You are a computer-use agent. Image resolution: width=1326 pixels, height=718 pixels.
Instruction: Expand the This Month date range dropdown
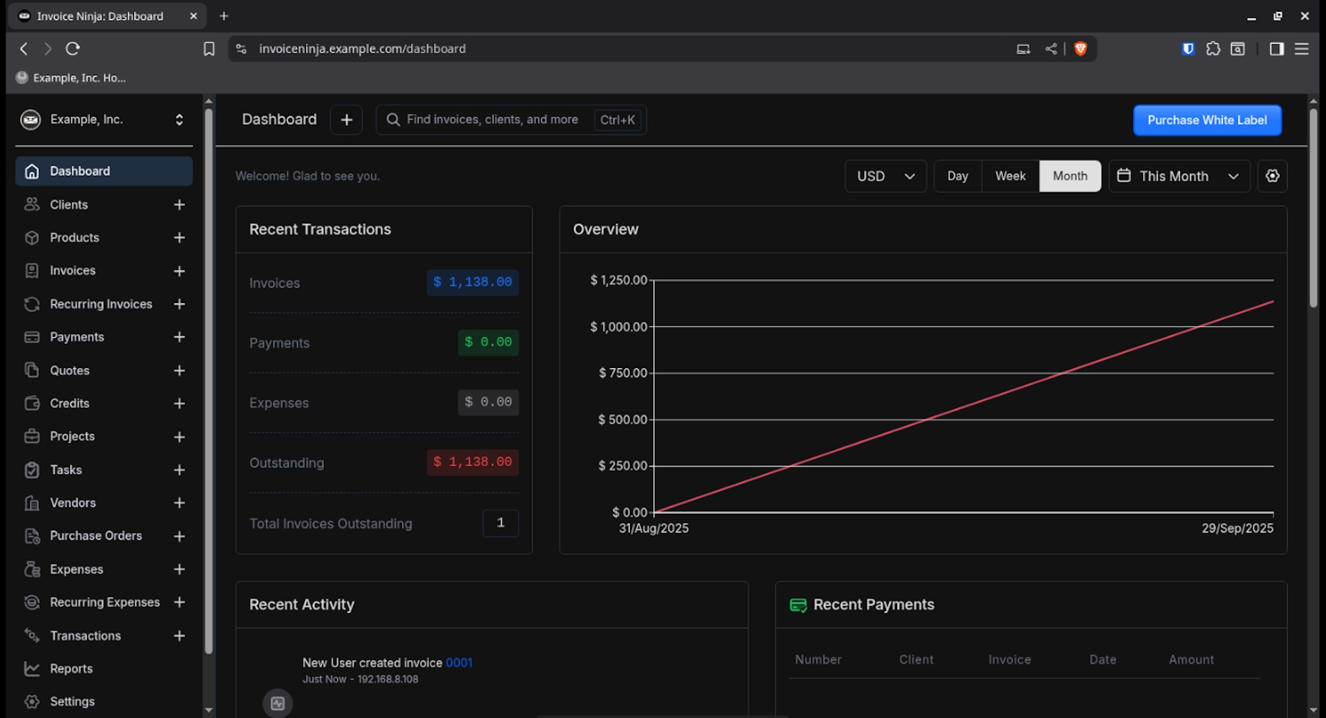pyautogui.click(x=1178, y=176)
